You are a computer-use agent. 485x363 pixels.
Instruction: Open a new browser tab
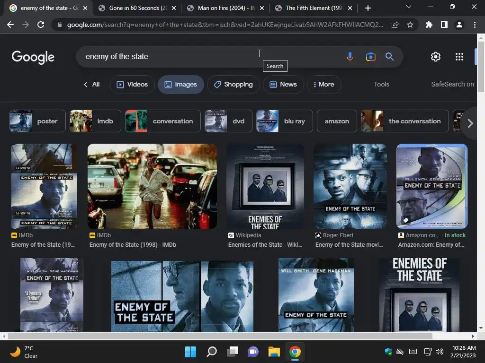coord(368,8)
